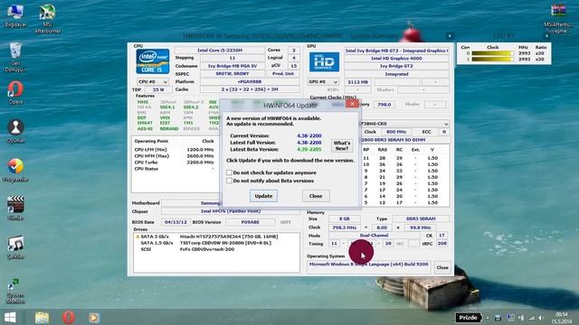
Task: Enable 'Do not check for updates anymore'
Action: [x=229, y=172]
